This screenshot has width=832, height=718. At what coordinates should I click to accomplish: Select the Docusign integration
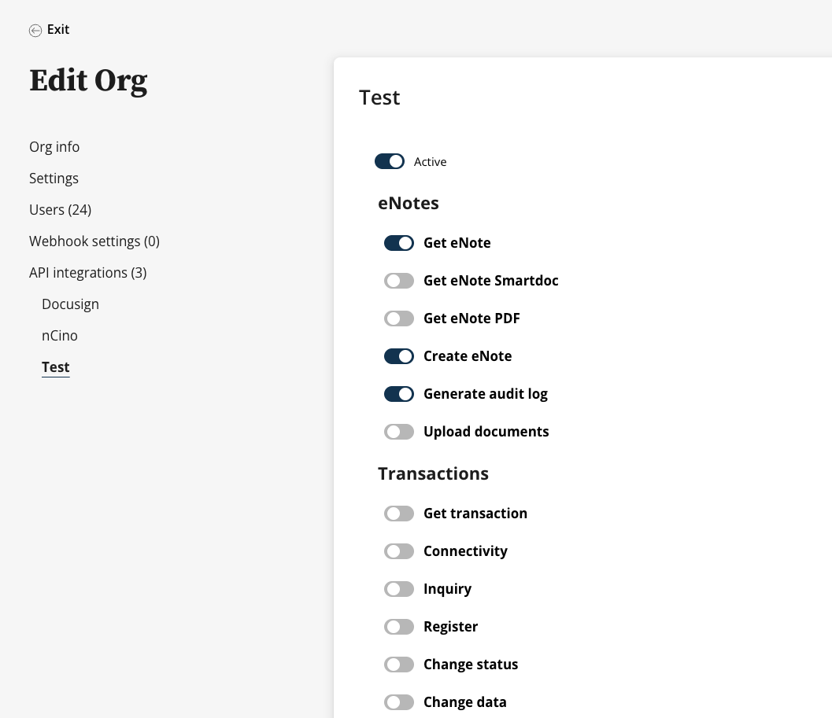coord(71,304)
